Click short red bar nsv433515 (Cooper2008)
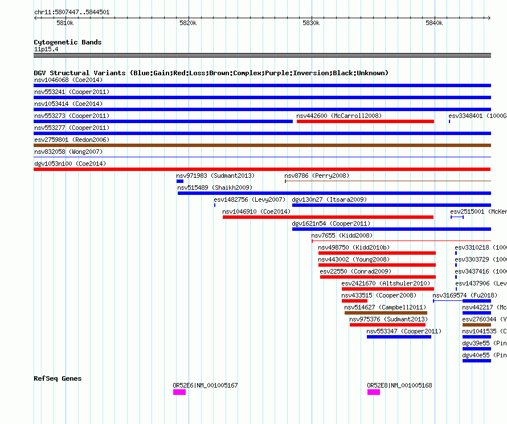507x424 pixels. pos(354,301)
